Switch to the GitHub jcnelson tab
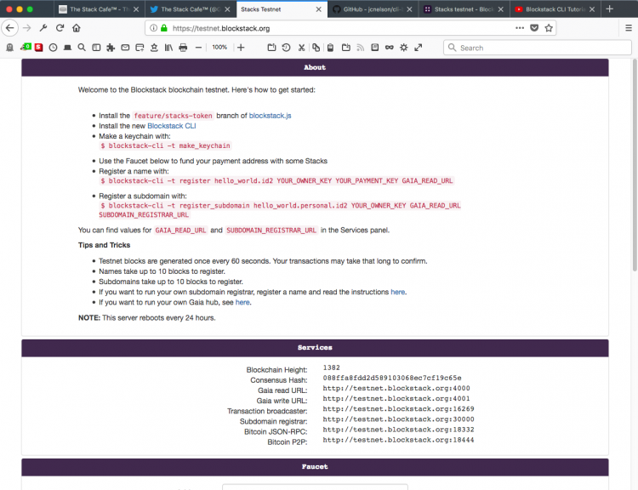 pos(373,9)
